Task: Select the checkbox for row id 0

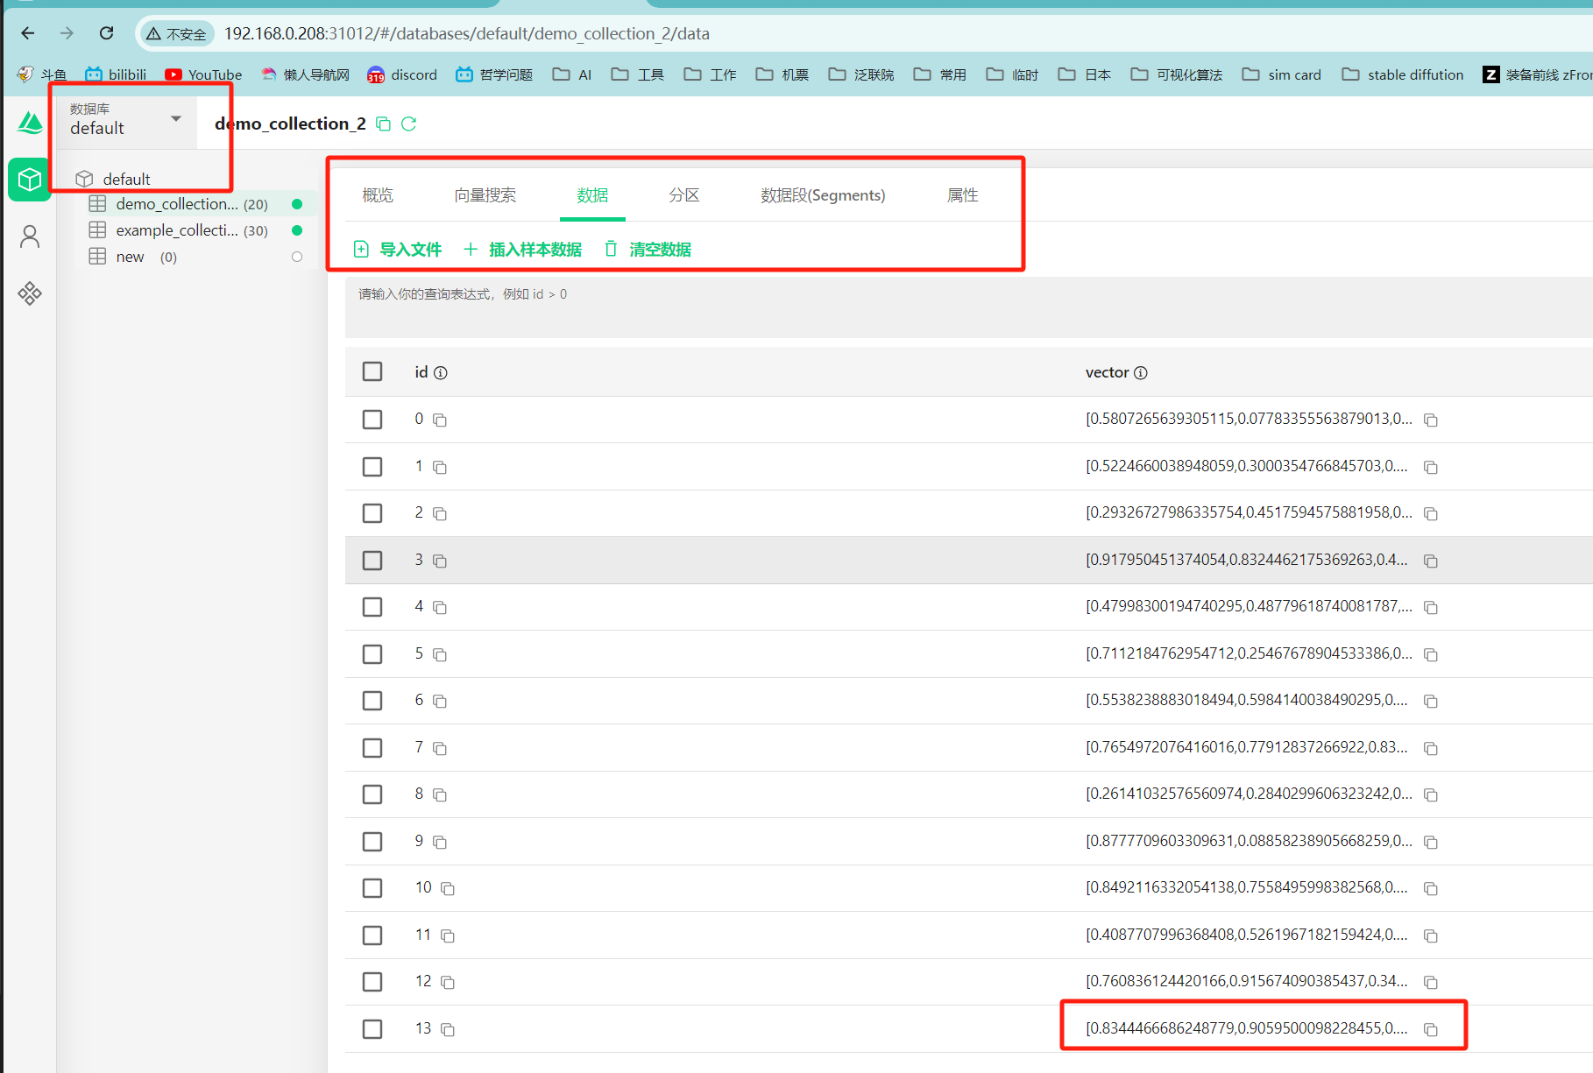Action: coord(372,420)
